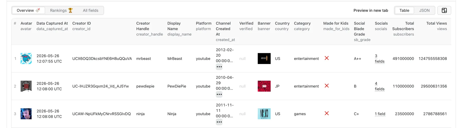Expand Ninja created_at ellipsis
463x128 pixels.
coord(219,122)
